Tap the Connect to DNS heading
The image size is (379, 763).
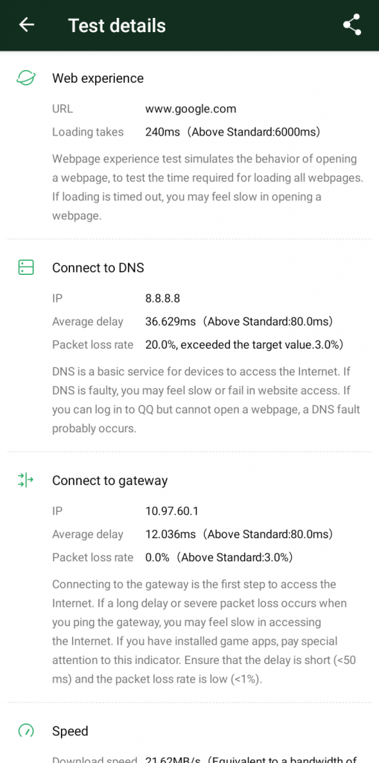coord(98,267)
